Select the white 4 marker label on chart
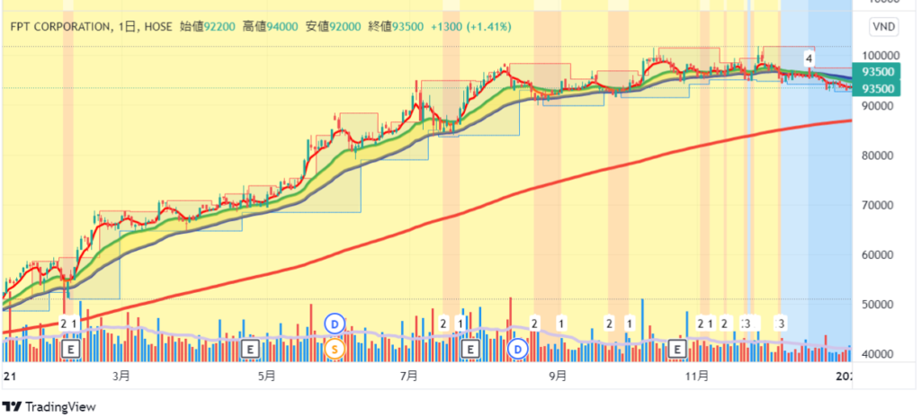 point(809,58)
